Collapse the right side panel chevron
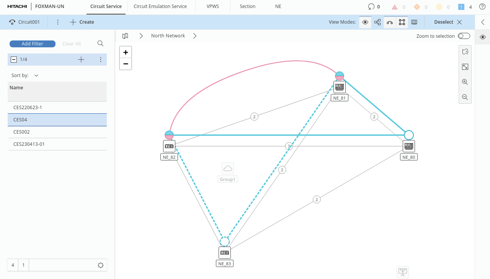This screenshot has width=490, height=279. [483, 22]
